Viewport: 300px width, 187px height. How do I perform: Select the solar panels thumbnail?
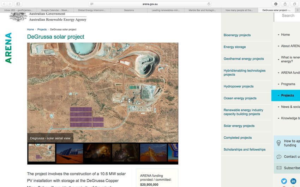tap(70, 154)
